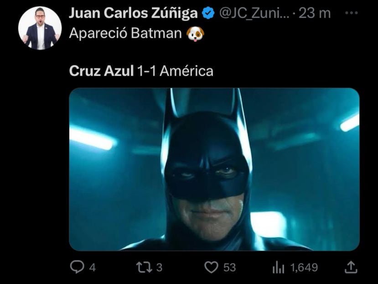
Task: Click the reply speech bubble icon
Action: (x=77, y=267)
